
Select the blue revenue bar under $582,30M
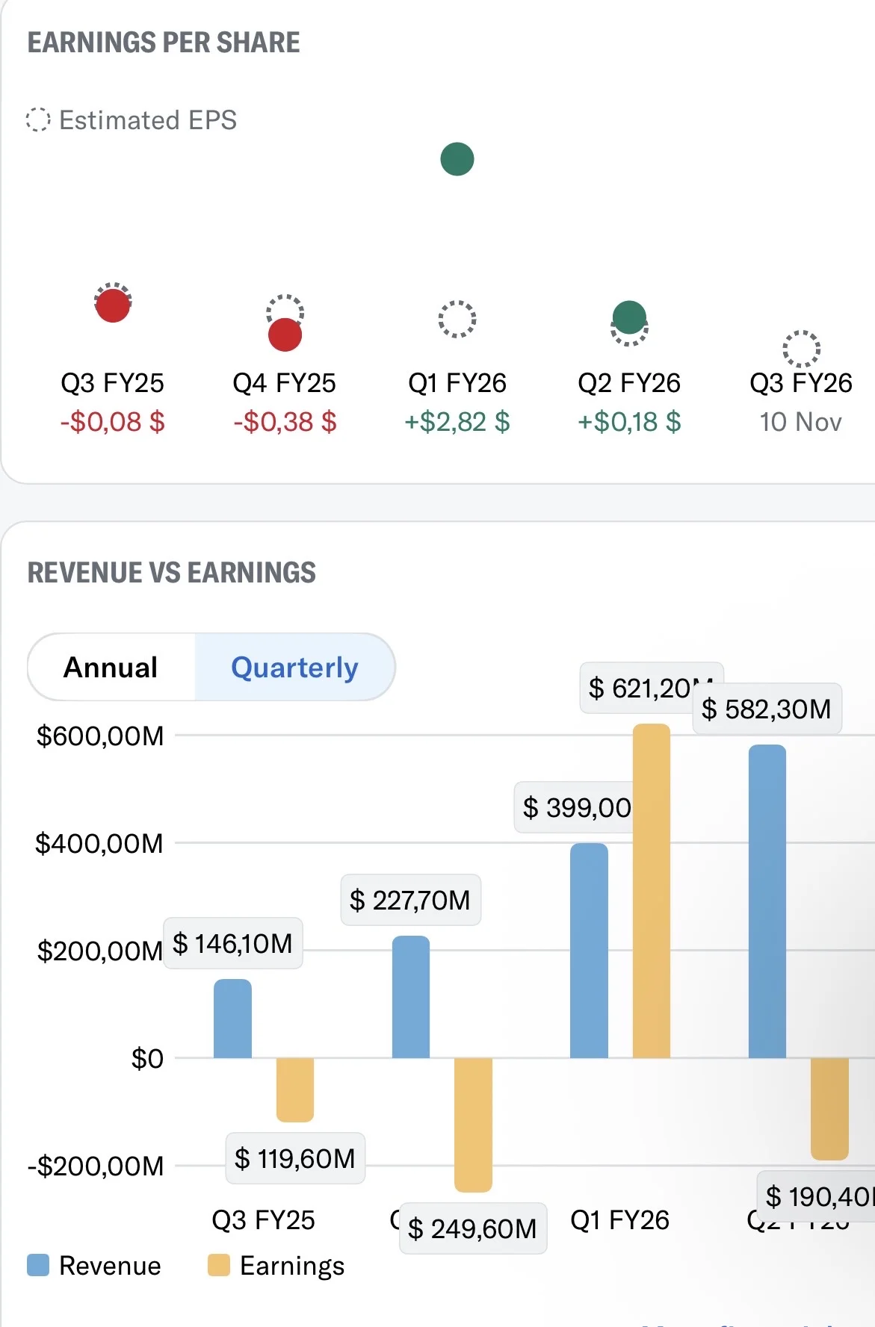point(767,901)
